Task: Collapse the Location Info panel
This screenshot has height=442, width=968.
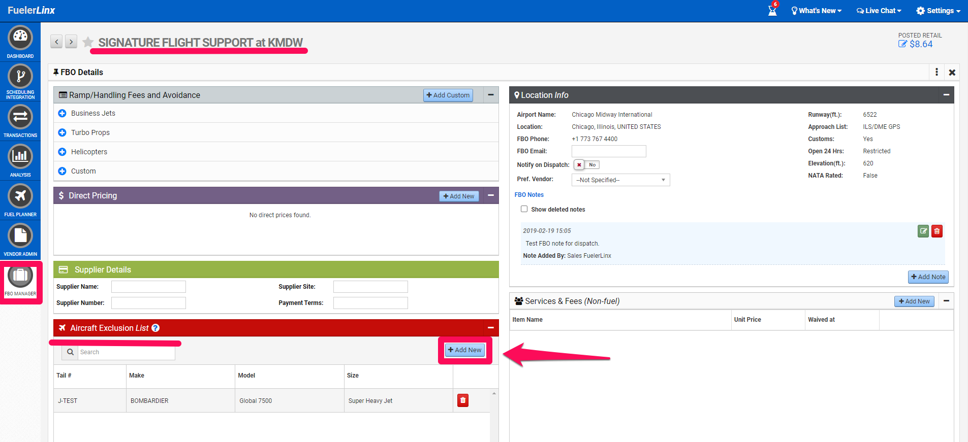Action: point(946,95)
